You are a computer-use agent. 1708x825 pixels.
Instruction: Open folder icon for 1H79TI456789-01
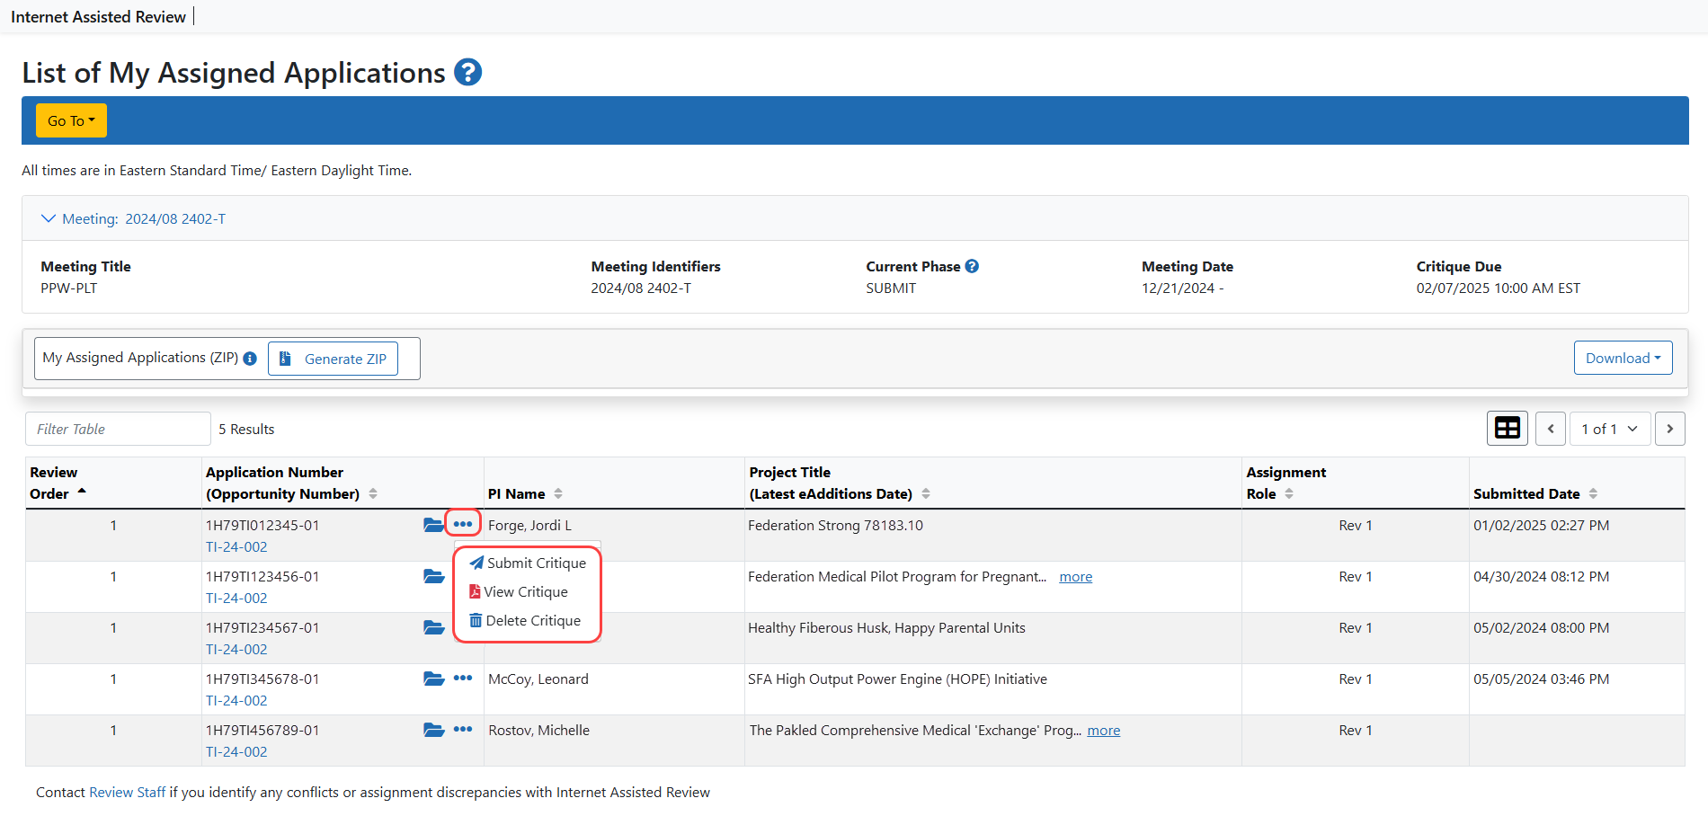click(x=434, y=730)
